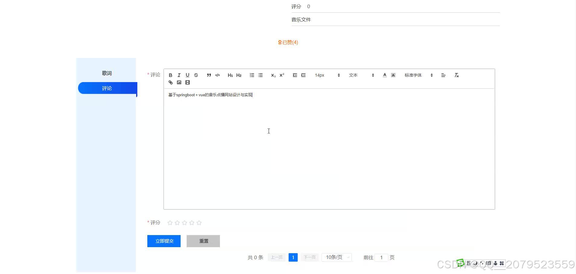
Task: Open the text color picker
Action: point(385,75)
